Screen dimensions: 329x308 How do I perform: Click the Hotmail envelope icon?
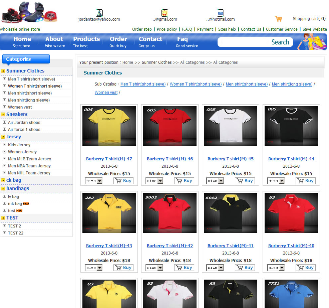click(x=220, y=13)
